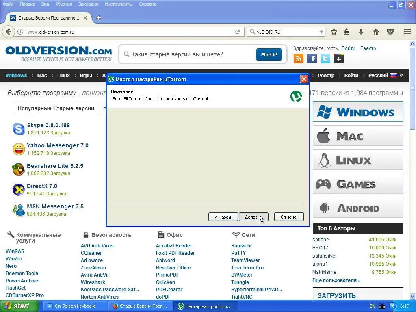The image size is (416, 312).
Task: Click the MSN Messenger icon
Action: [19, 210]
